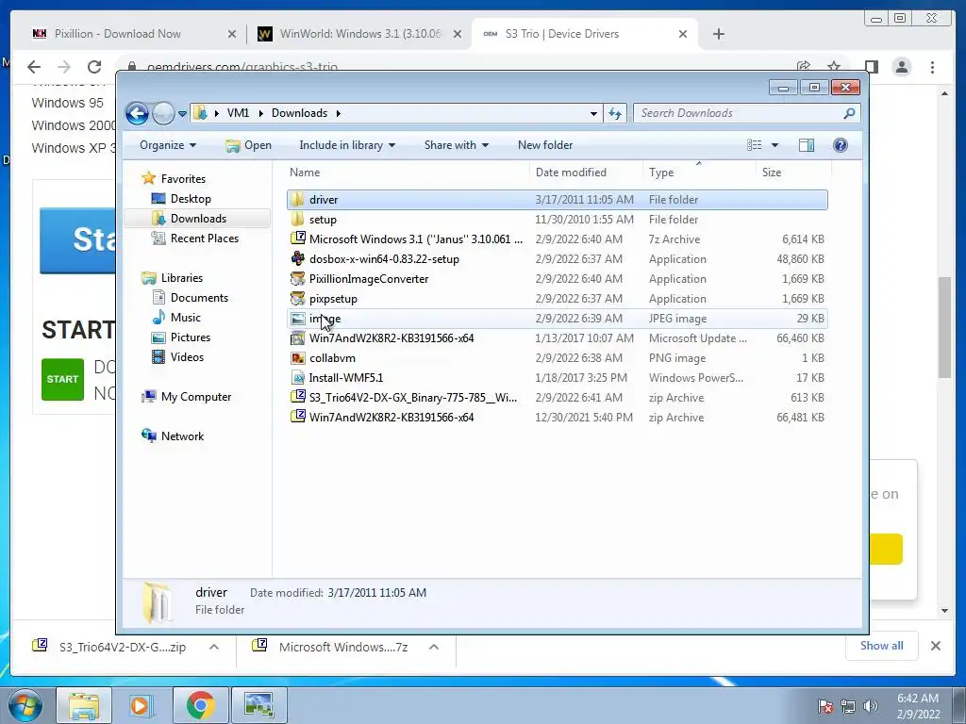Click the Explorer back arrow button
Viewport: 966px width, 724px height.
137,113
